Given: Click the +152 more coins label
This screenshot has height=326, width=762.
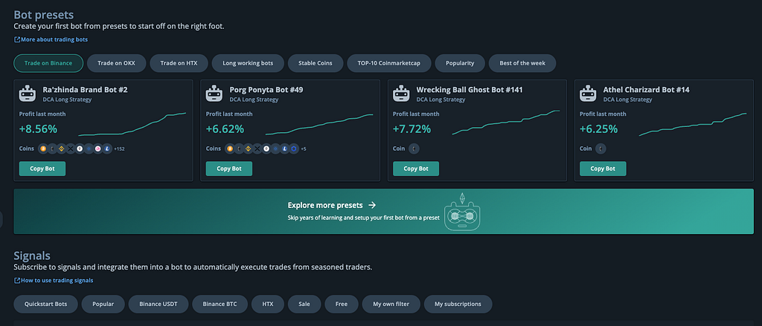Looking at the screenshot, I should [x=120, y=149].
